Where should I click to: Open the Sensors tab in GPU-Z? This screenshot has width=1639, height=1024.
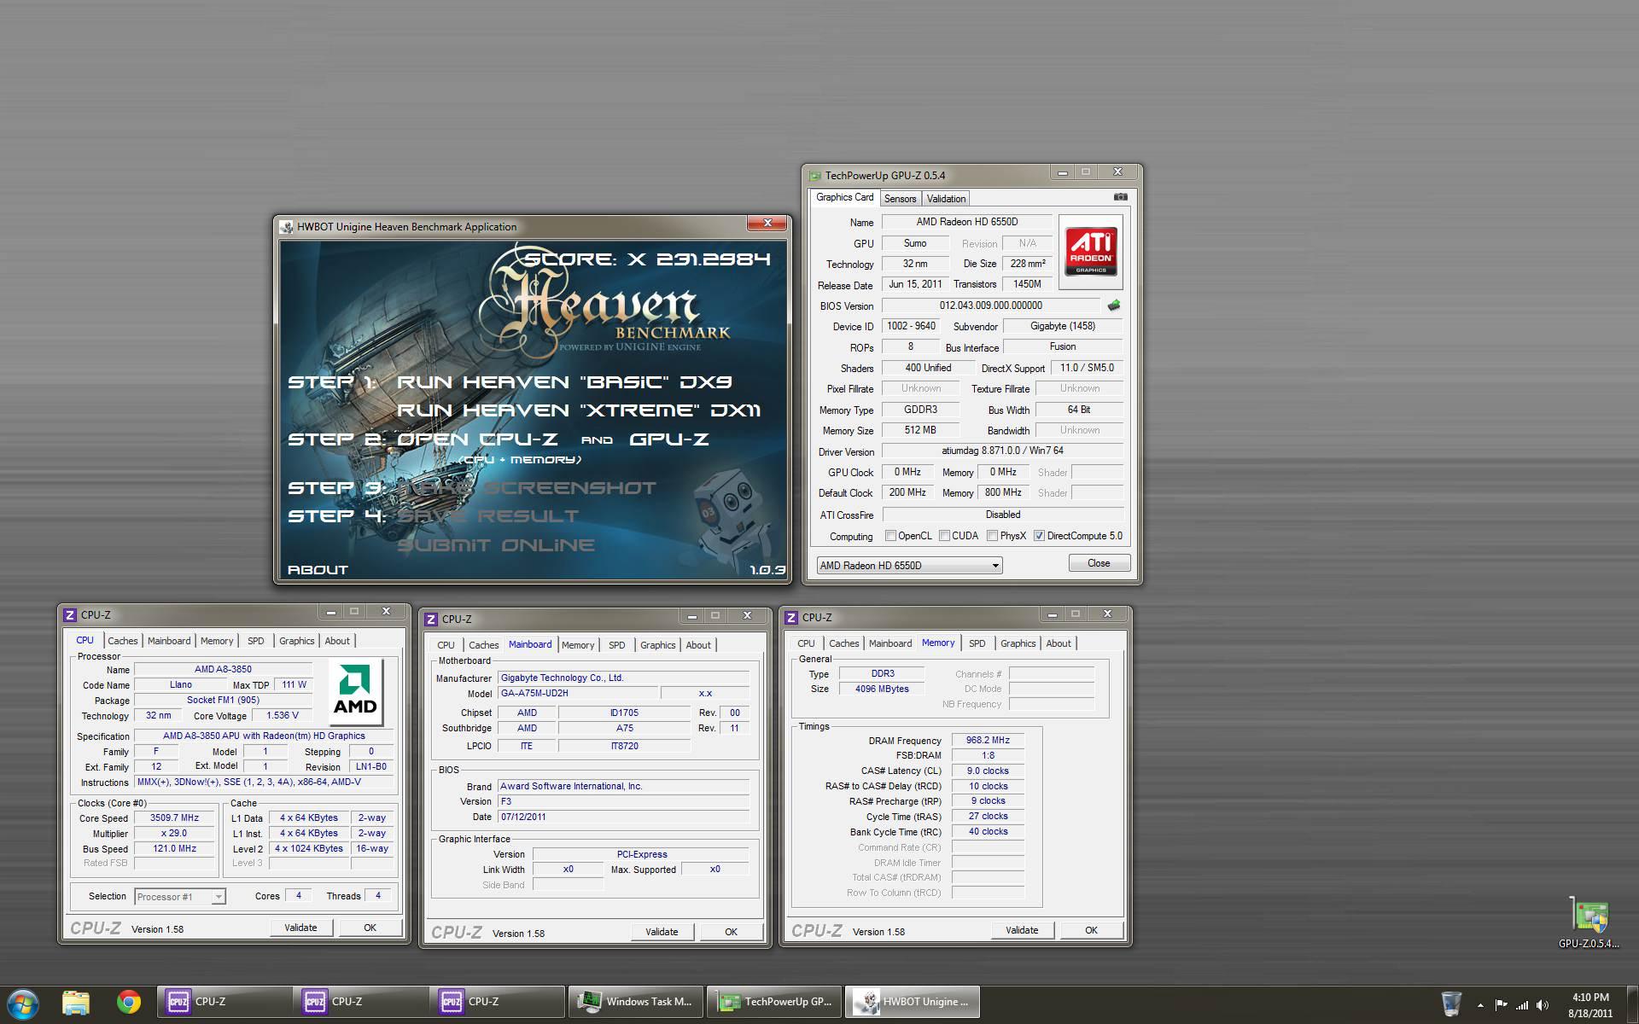[x=900, y=199]
